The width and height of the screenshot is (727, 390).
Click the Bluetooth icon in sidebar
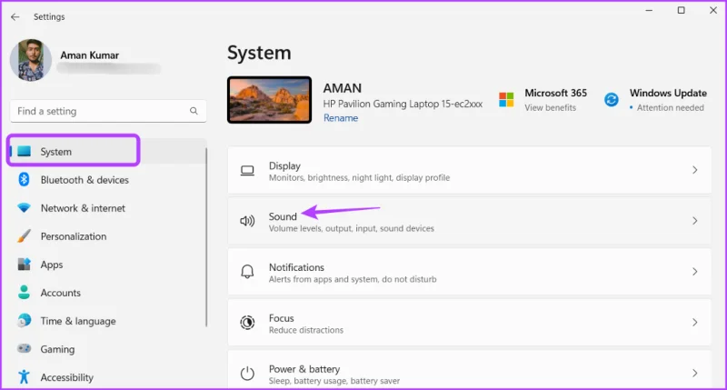(24, 179)
